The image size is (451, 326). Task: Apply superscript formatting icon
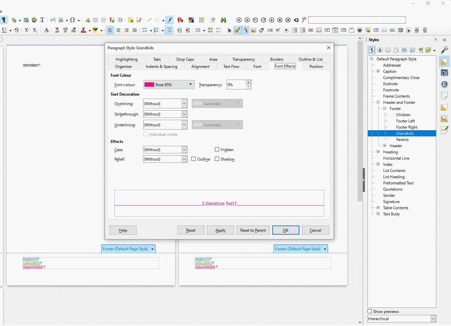(27, 30)
